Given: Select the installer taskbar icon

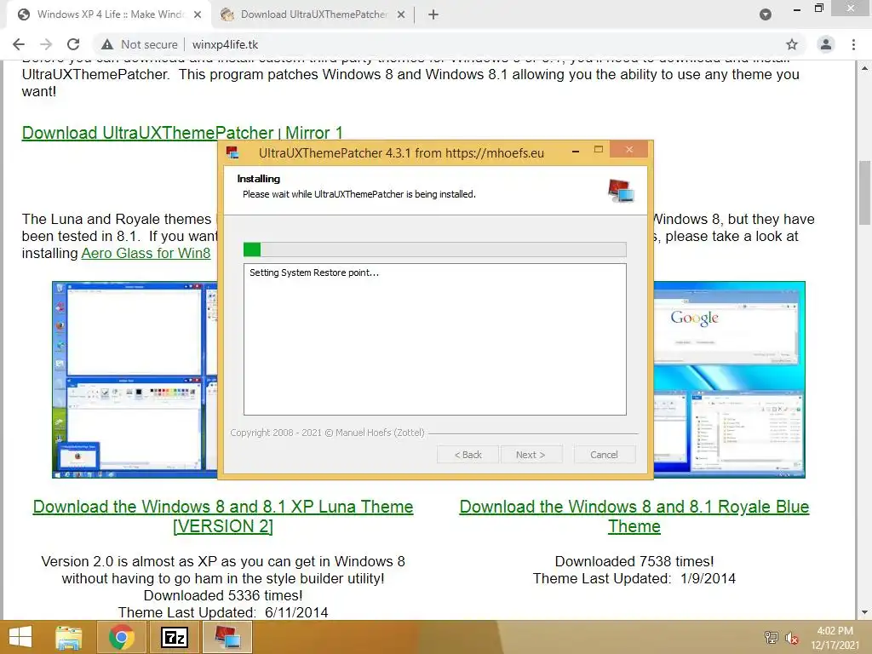Looking at the screenshot, I should (x=227, y=637).
